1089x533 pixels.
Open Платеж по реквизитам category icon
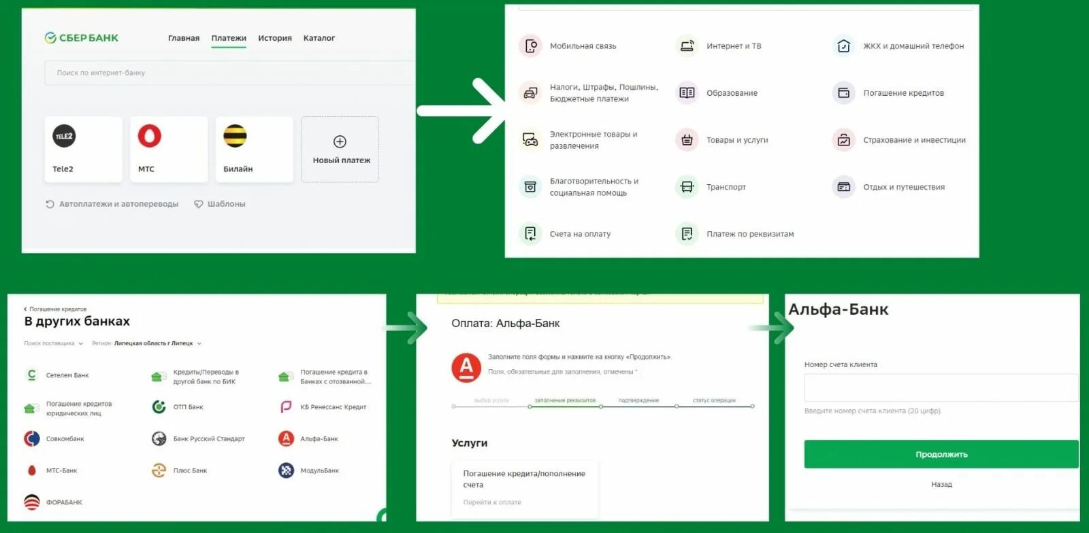687,233
